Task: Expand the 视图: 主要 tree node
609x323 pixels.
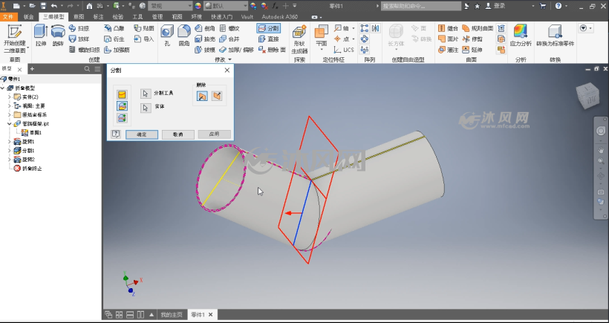Action: pos(10,105)
